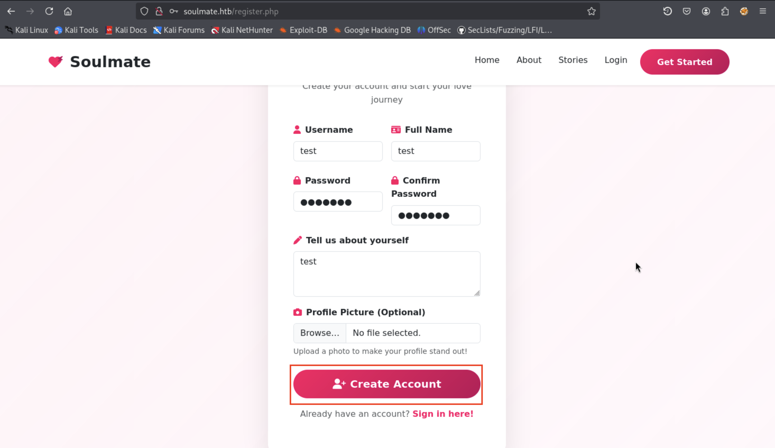Open the Stories nav item
Viewport: 775px width, 448px height.
click(573, 60)
